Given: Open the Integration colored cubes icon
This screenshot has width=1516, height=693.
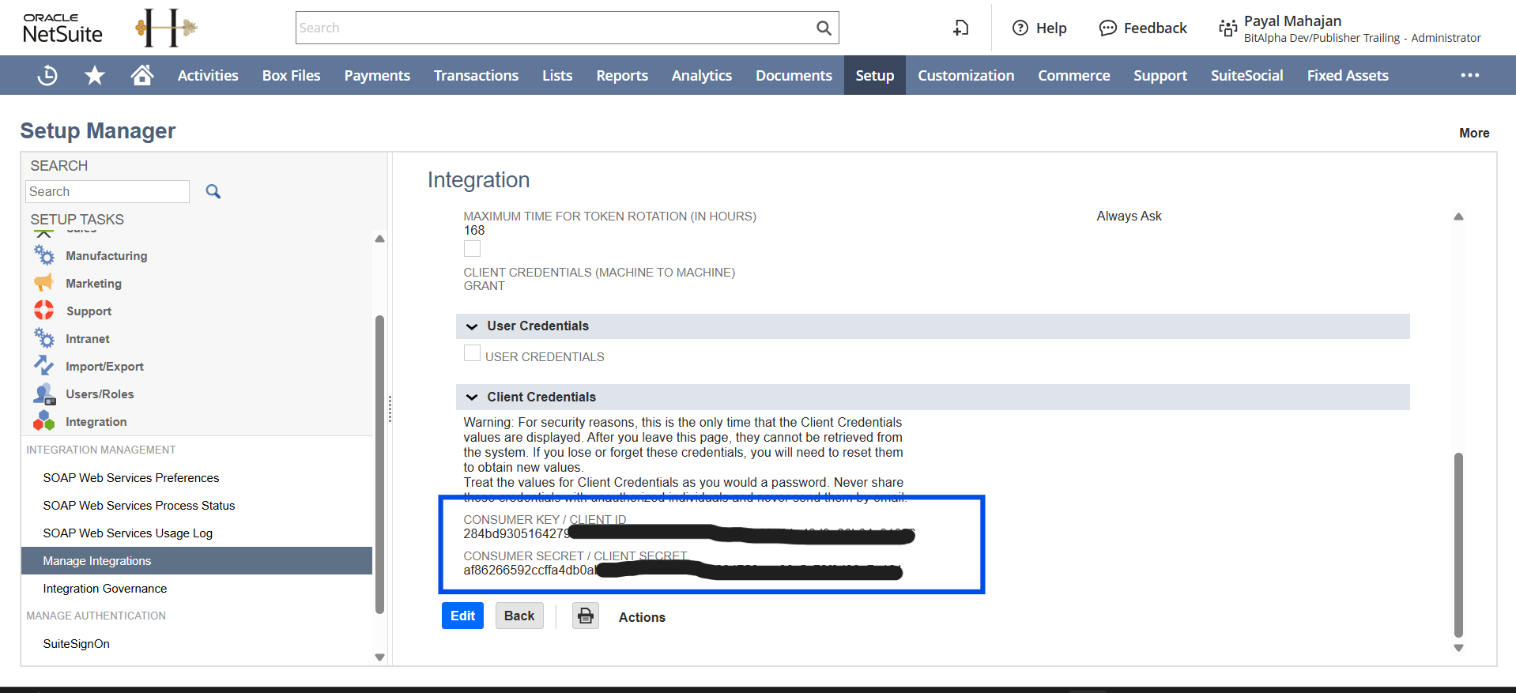Looking at the screenshot, I should coord(44,421).
